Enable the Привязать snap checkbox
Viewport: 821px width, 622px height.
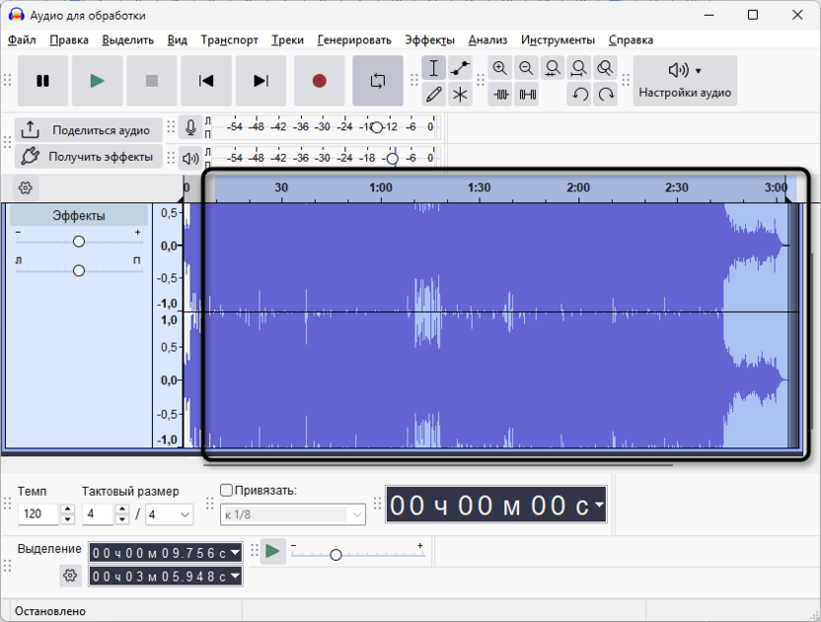pyautogui.click(x=226, y=490)
